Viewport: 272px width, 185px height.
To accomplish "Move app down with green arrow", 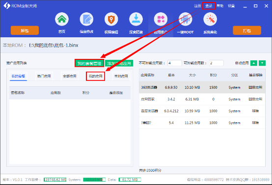I will tap(262, 63).
